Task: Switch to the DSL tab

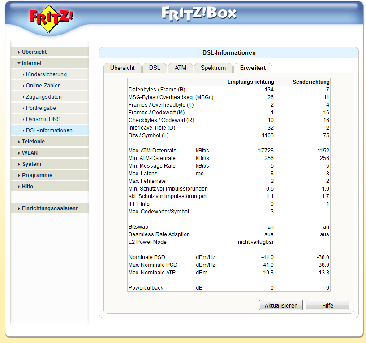Action: click(x=155, y=68)
